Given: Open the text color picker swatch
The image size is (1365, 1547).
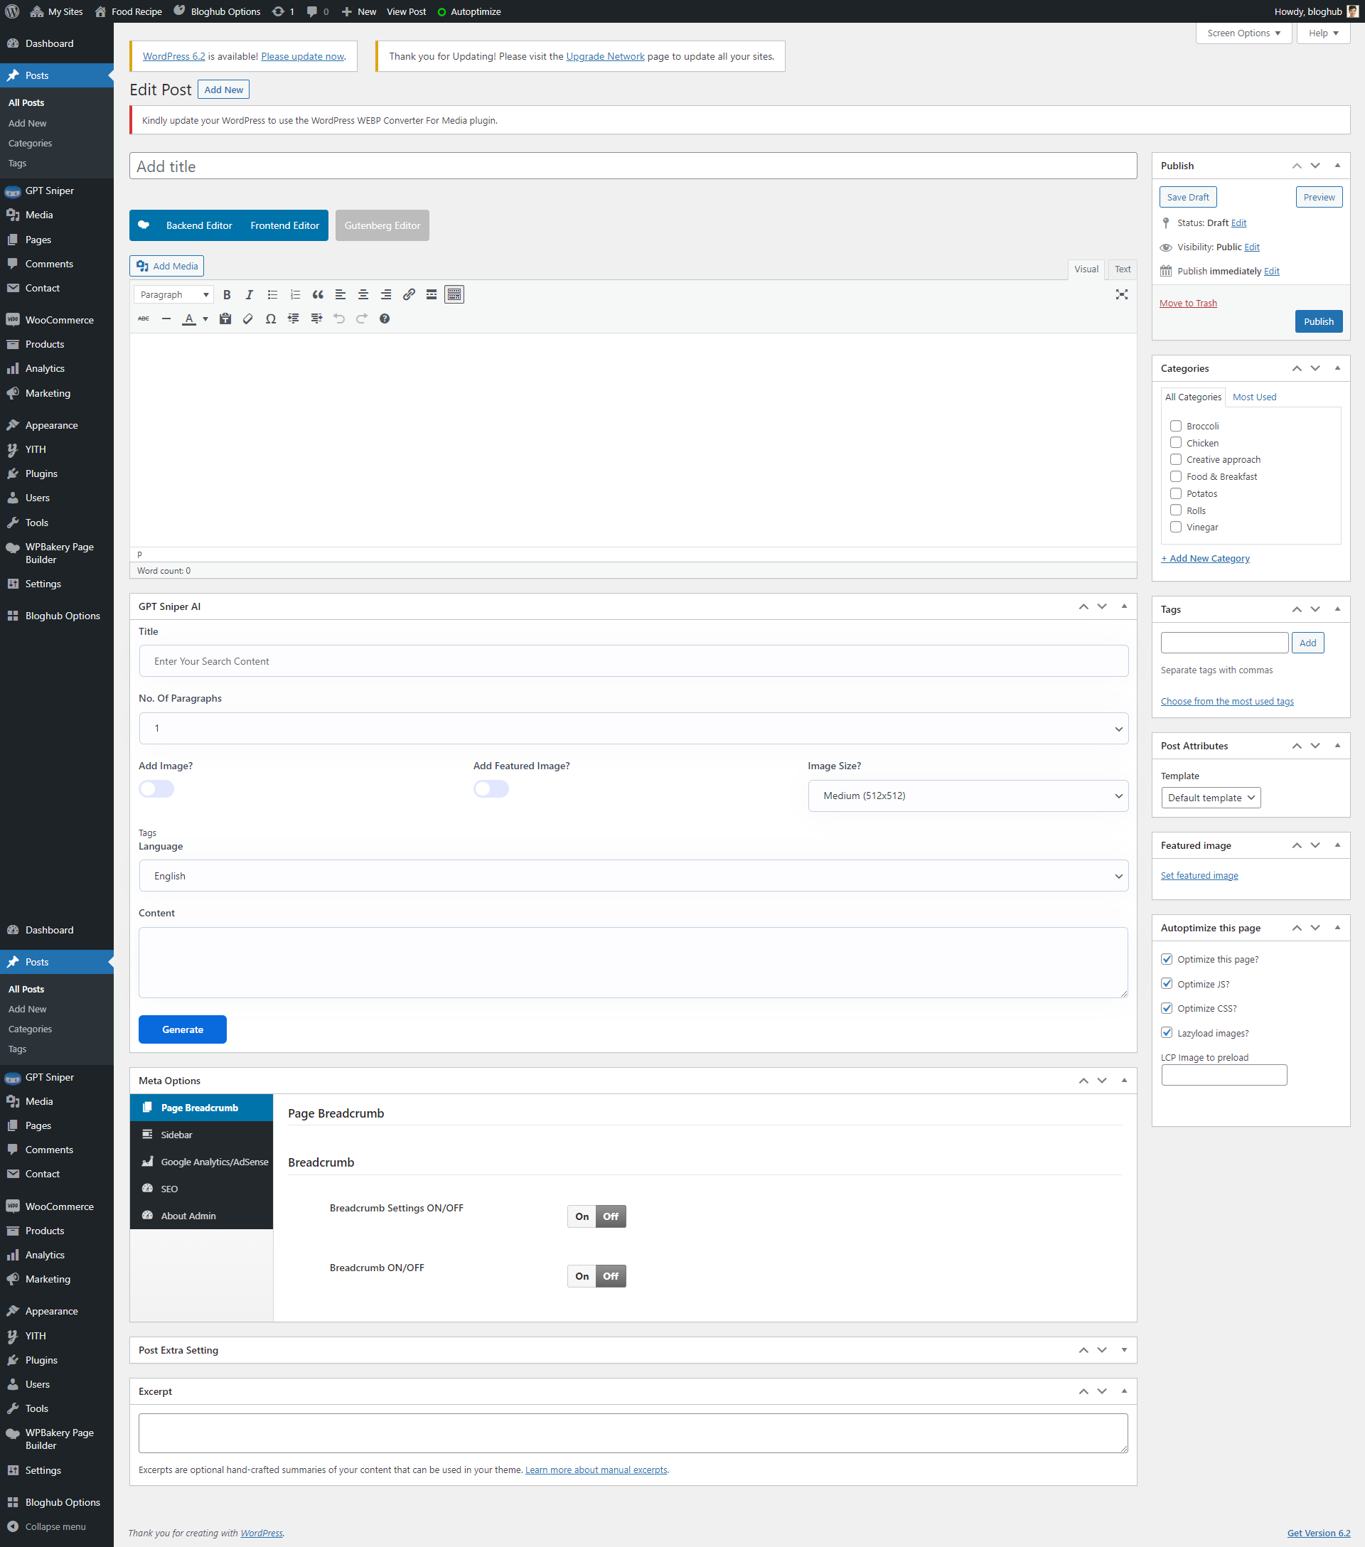Looking at the screenshot, I should 189,318.
